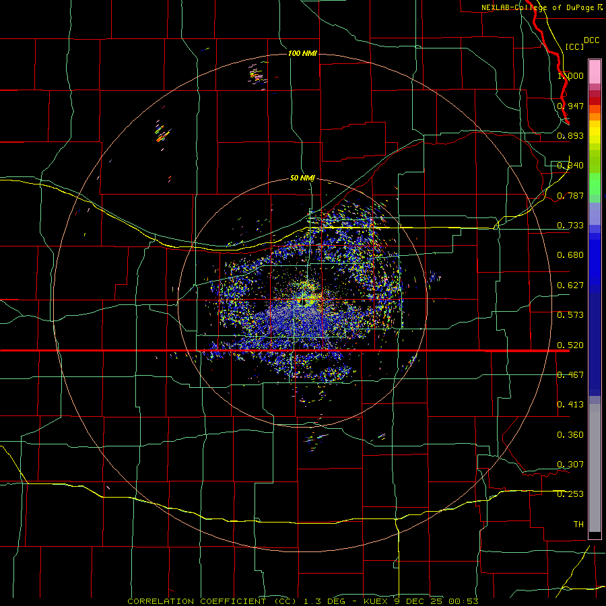This screenshot has height=606, width=606.
Task: Click the 0.307 scale value
Action: tap(570, 465)
